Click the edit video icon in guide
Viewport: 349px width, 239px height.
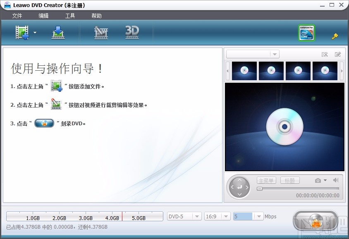[x=56, y=104]
